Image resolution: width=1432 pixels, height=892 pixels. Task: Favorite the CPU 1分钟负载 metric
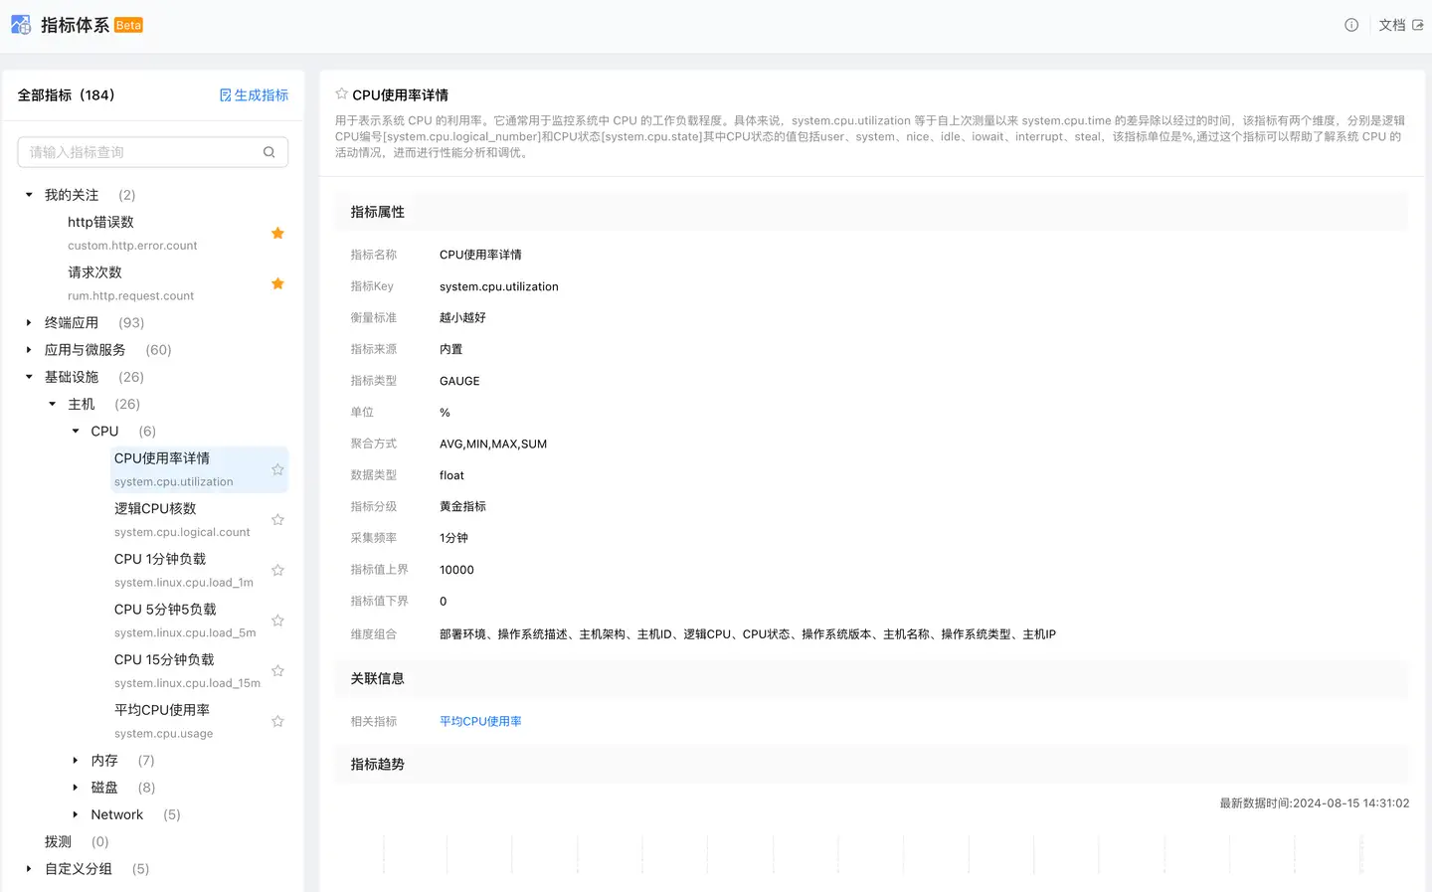pos(277,570)
